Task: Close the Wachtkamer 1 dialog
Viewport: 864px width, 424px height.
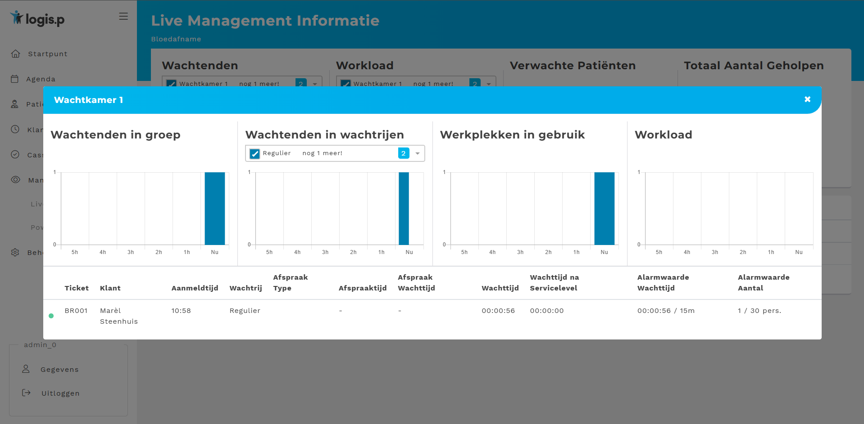Action: point(807,99)
